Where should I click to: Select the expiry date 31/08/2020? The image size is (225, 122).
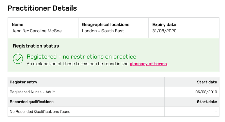click(164, 31)
